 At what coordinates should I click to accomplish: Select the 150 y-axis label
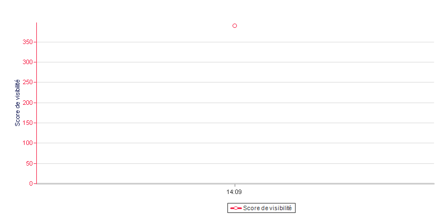[27, 123]
